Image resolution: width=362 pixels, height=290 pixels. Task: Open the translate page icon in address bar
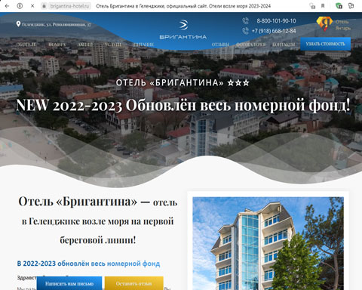(312, 6)
